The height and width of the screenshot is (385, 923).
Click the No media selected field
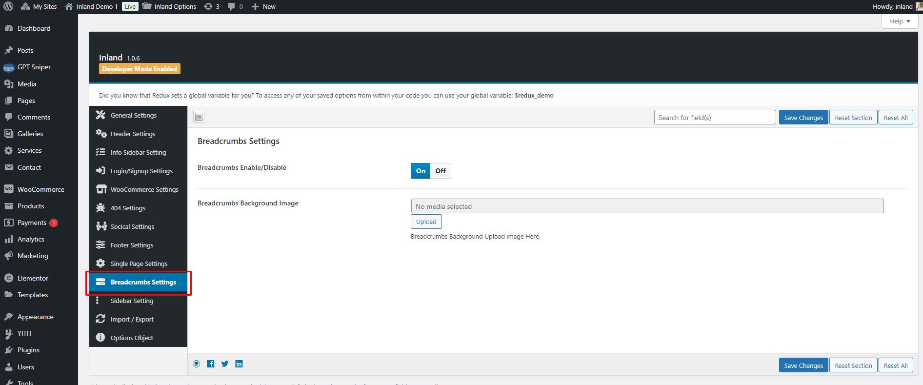click(x=647, y=206)
